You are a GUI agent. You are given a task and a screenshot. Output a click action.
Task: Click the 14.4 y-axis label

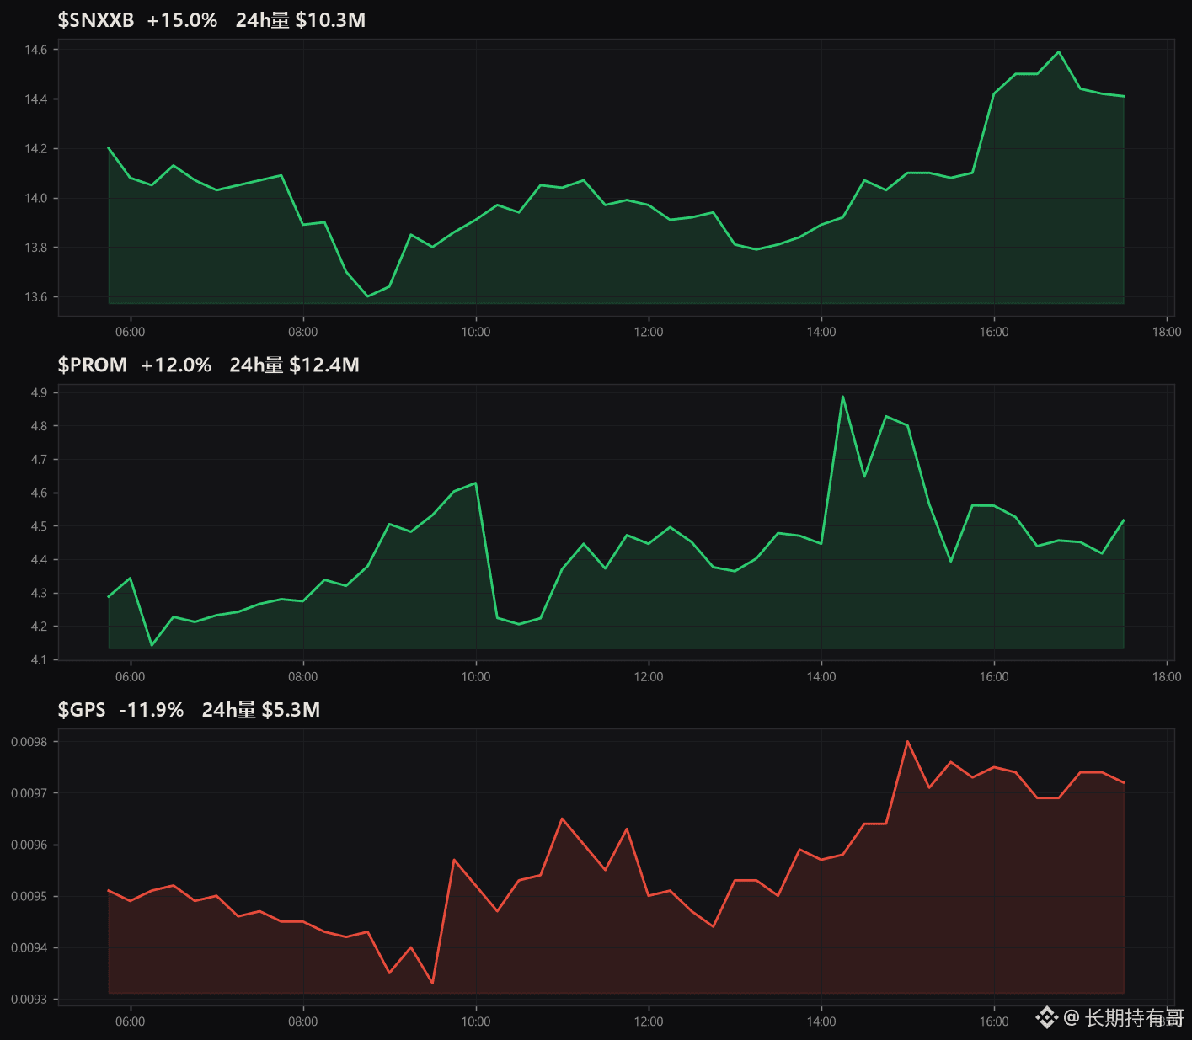point(36,99)
